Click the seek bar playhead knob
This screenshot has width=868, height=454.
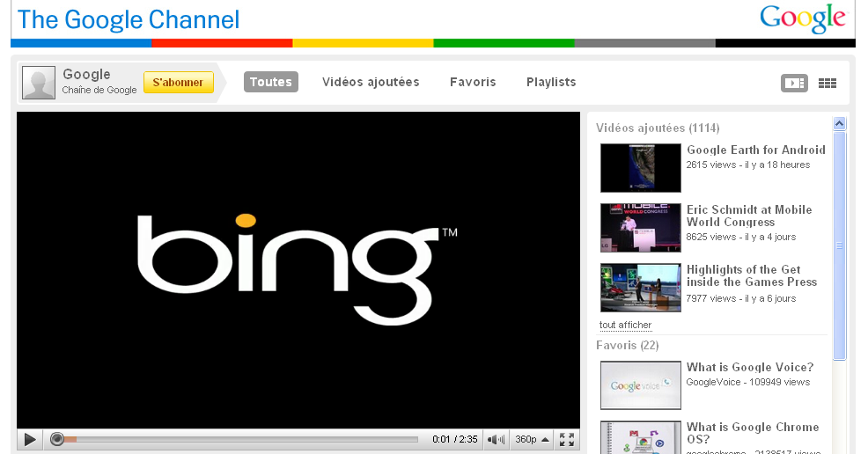(57, 440)
